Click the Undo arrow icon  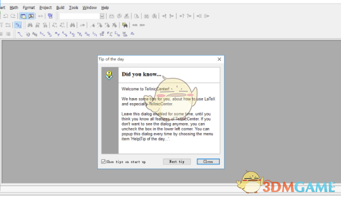[x=5, y=16]
